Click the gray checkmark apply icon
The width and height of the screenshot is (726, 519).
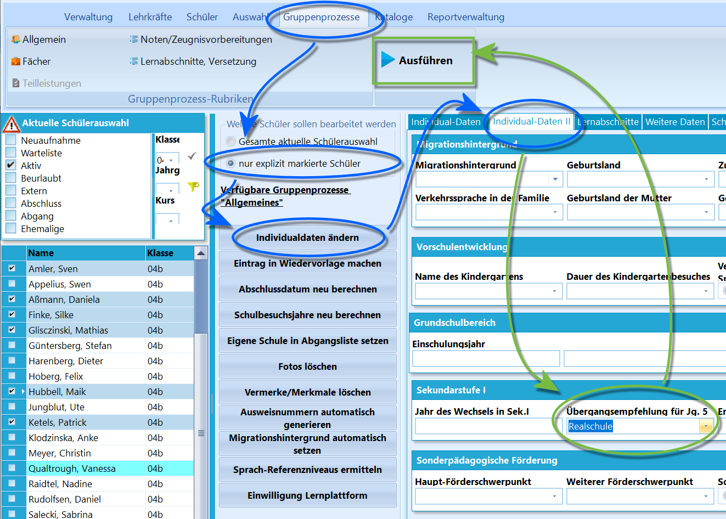tap(192, 156)
